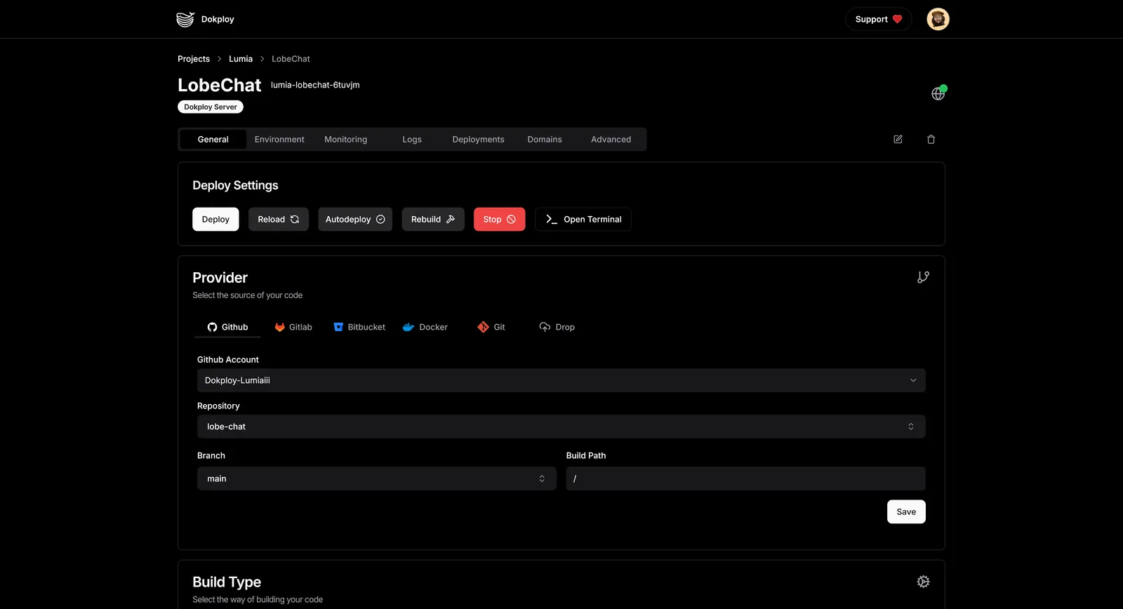Select the Gitlab provider
Image resolution: width=1123 pixels, height=609 pixels.
point(293,327)
